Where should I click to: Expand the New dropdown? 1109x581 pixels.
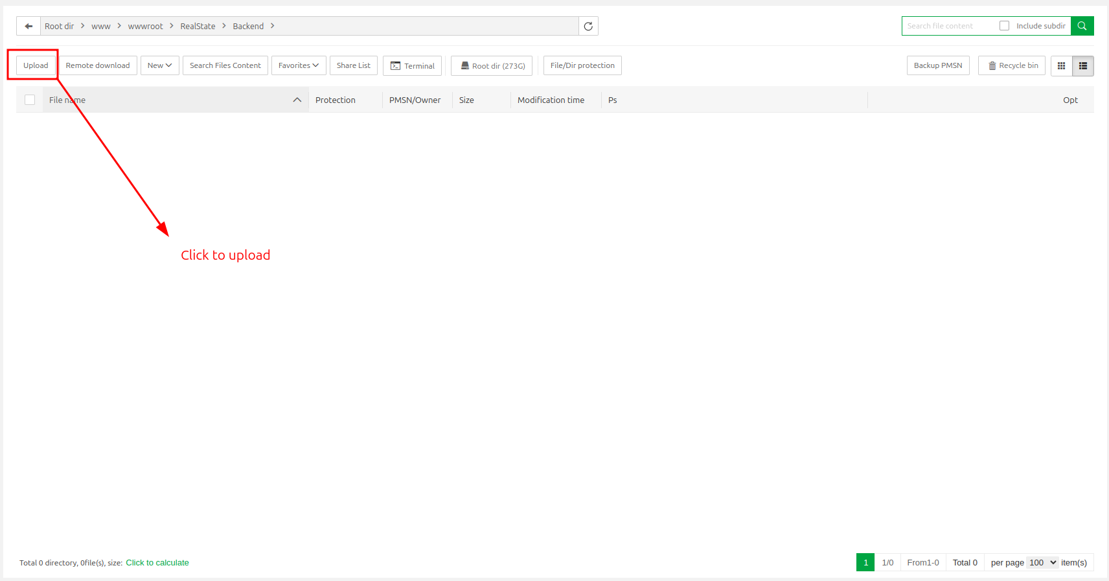160,65
